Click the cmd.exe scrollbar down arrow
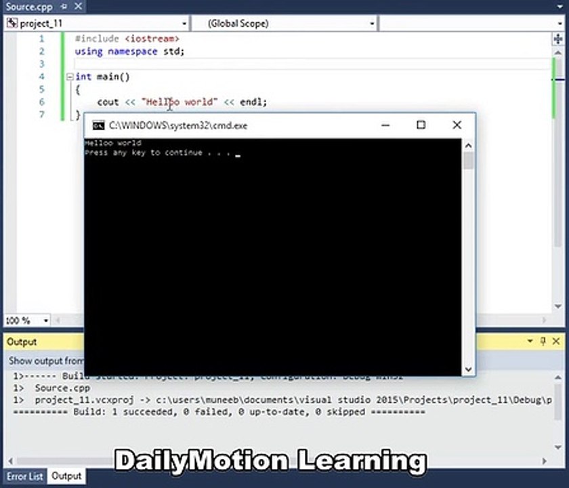The image size is (569, 488). pyautogui.click(x=468, y=369)
